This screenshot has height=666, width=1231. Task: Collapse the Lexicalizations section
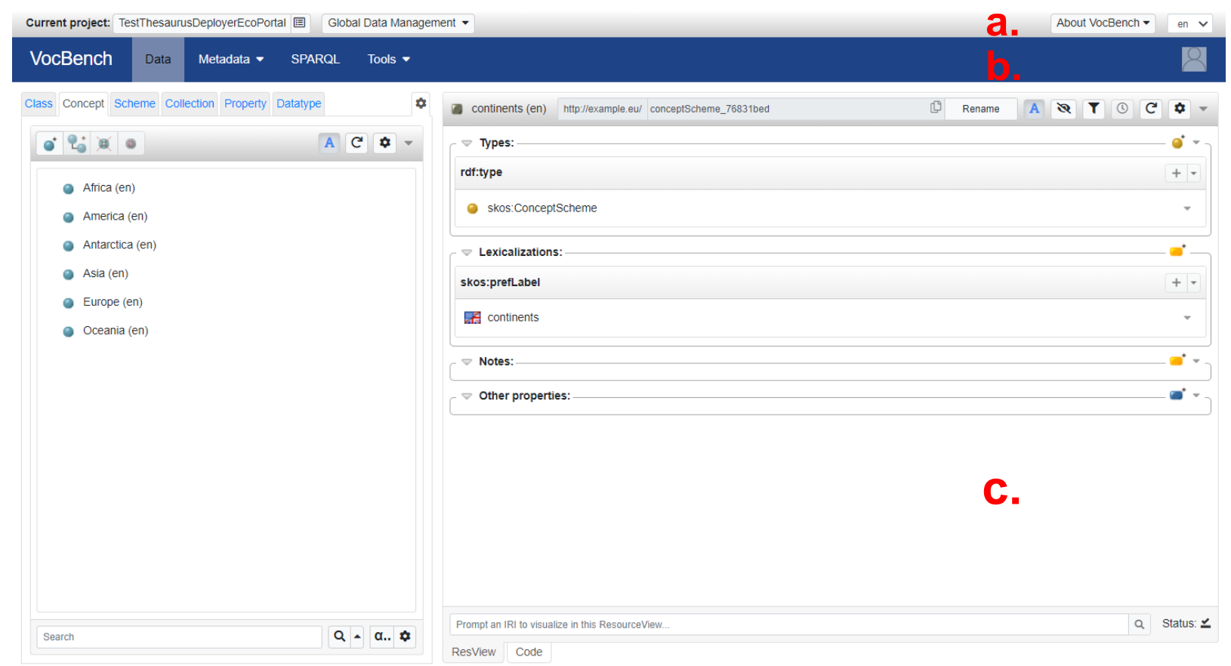pos(467,252)
